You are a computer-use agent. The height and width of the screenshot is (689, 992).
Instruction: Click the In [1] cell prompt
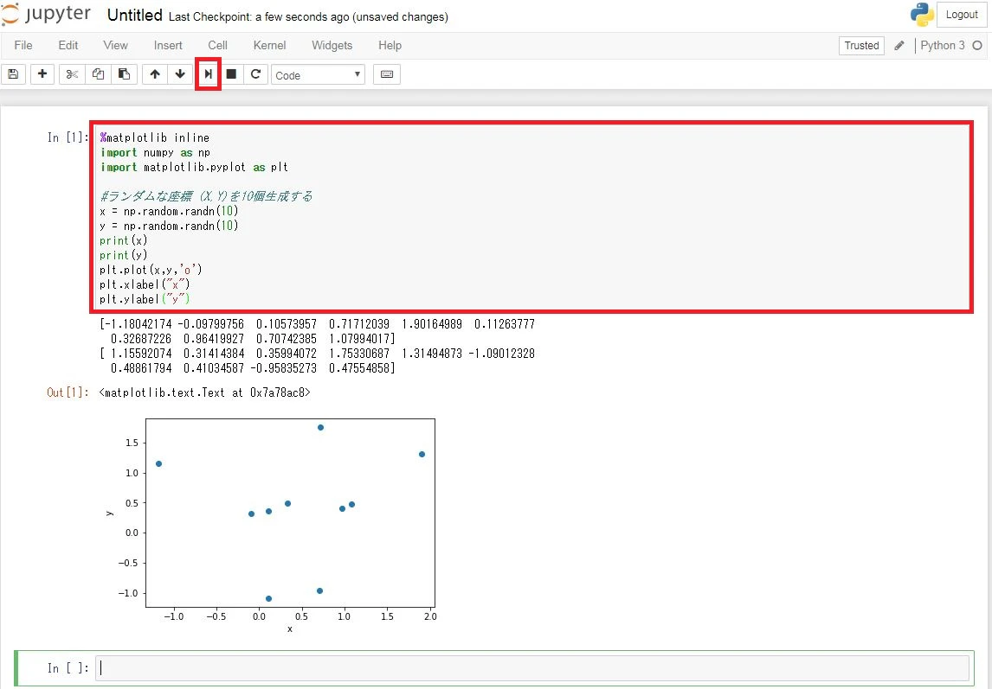68,137
